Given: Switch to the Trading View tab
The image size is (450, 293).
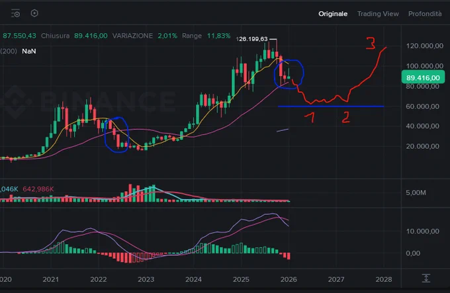Looking at the screenshot, I should pos(378,14).
